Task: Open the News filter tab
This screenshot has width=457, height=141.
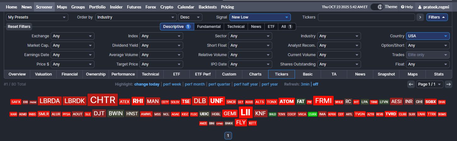Action: pyautogui.click(x=256, y=27)
